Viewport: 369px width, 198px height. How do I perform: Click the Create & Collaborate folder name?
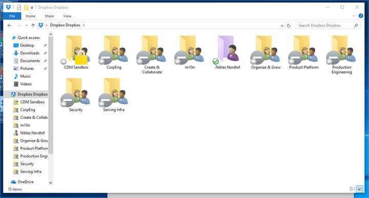click(152, 70)
